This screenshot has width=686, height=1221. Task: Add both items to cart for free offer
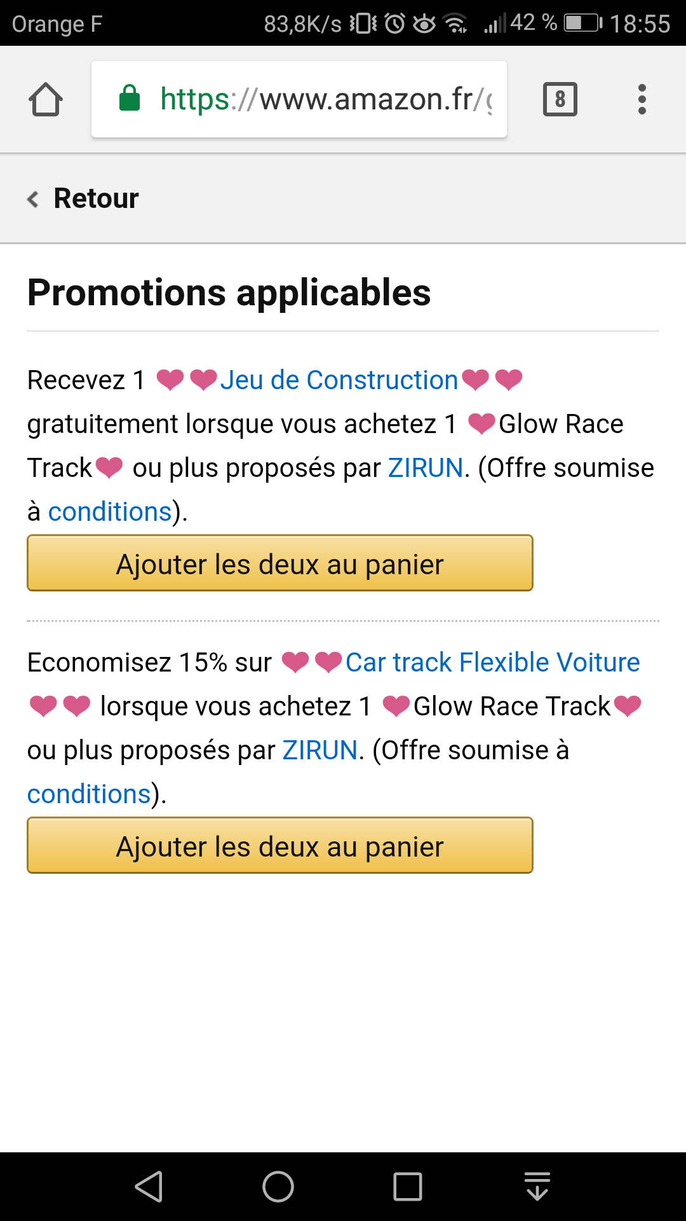(x=279, y=563)
